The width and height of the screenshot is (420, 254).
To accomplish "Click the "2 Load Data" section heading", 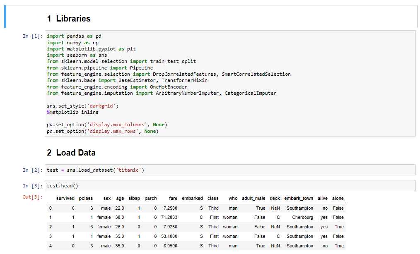I will (72, 153).
